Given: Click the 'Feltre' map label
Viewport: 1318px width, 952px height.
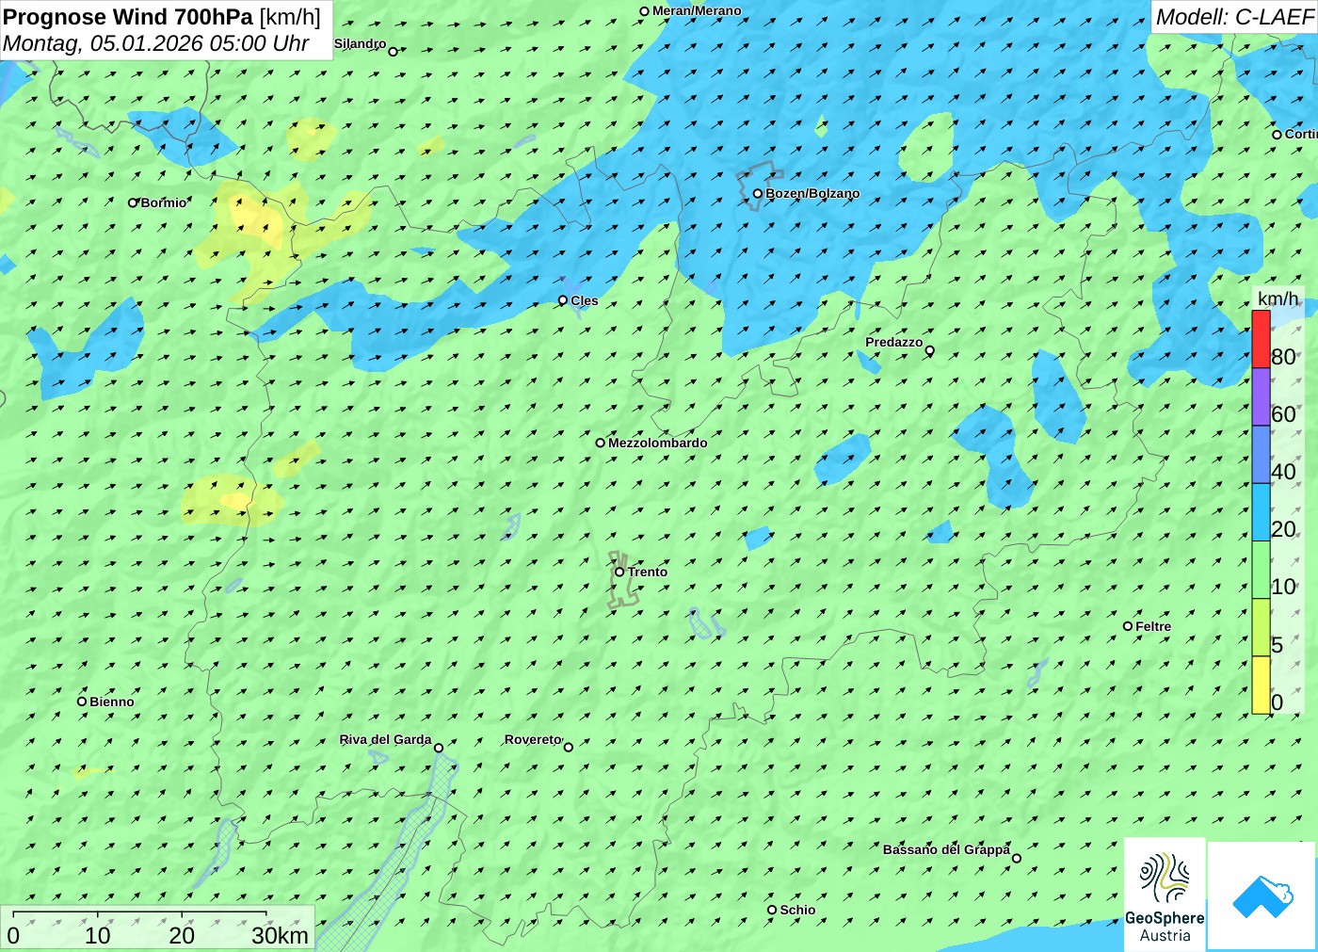Looking at the screenshot, I should (1153, 626).
